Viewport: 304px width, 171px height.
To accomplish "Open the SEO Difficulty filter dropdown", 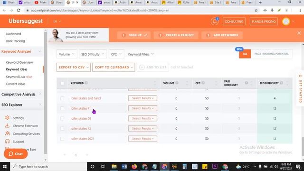I will pyautogui.click(x=93, y=54).
